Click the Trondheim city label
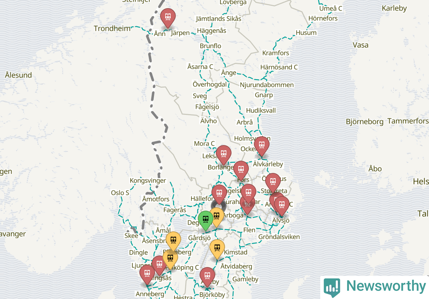The height and width of the screenshot is (299, 429). [x=112, y=29]
